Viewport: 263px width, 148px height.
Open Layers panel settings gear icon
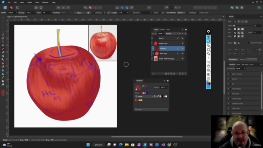tap(186, 30)
